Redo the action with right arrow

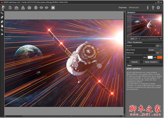coord(46,8)
